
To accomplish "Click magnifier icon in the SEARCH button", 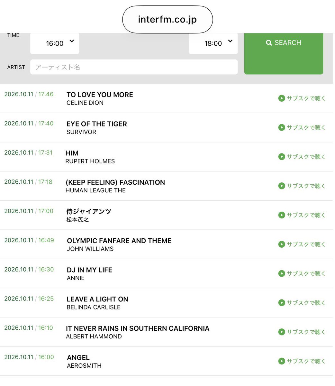I will (269, 43).
